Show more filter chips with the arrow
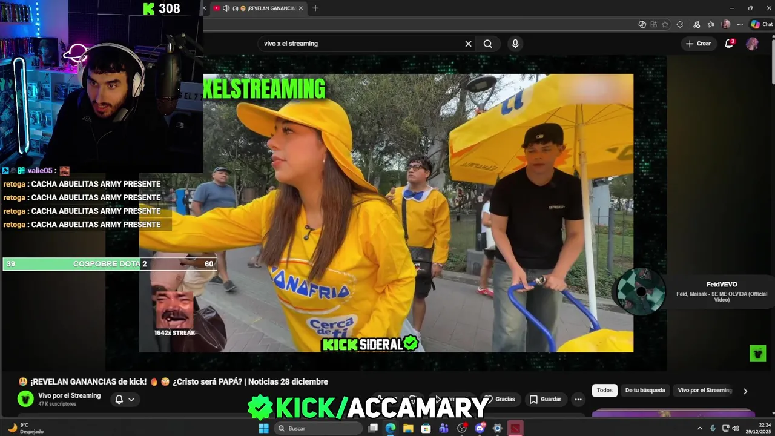775x436 pixels. tap(745, 391)
